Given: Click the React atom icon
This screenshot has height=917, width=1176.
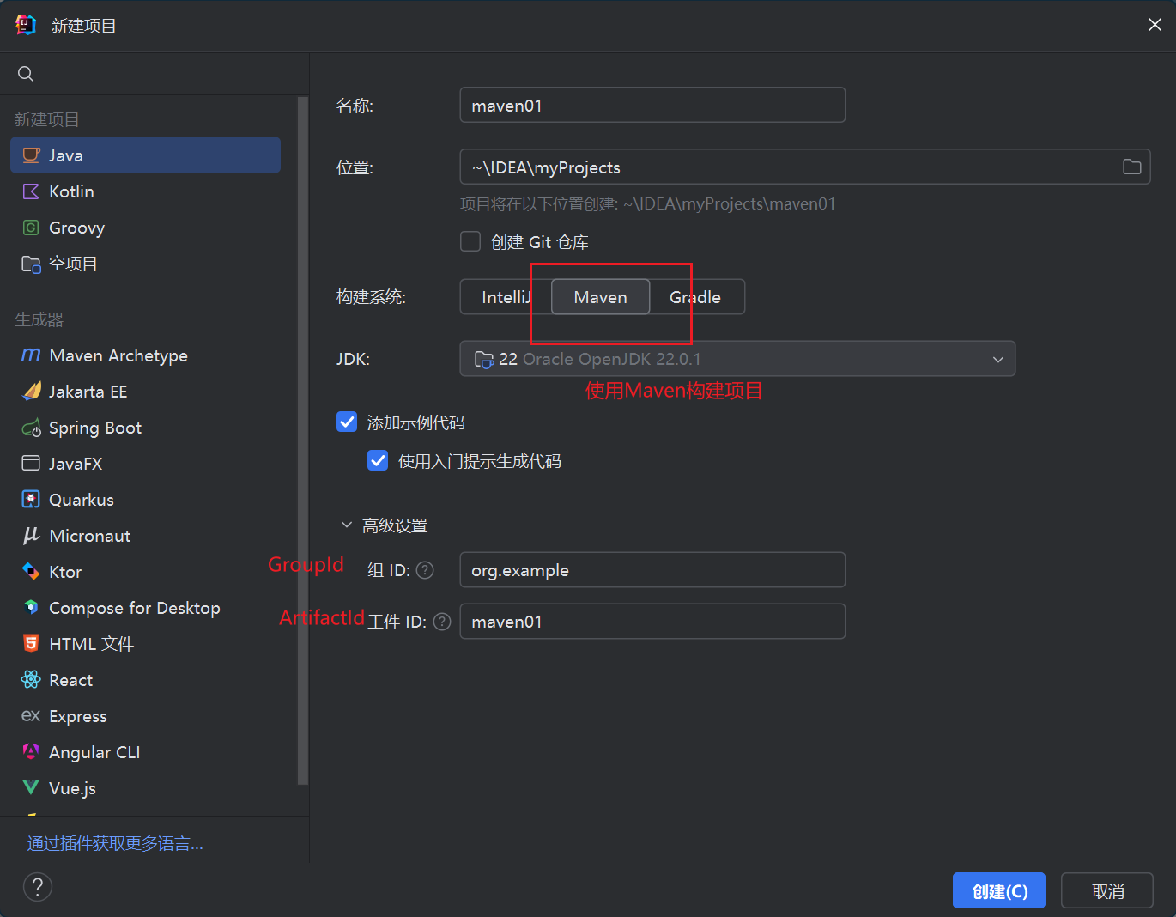Looking at the screenshot, I should pos(31,680).
